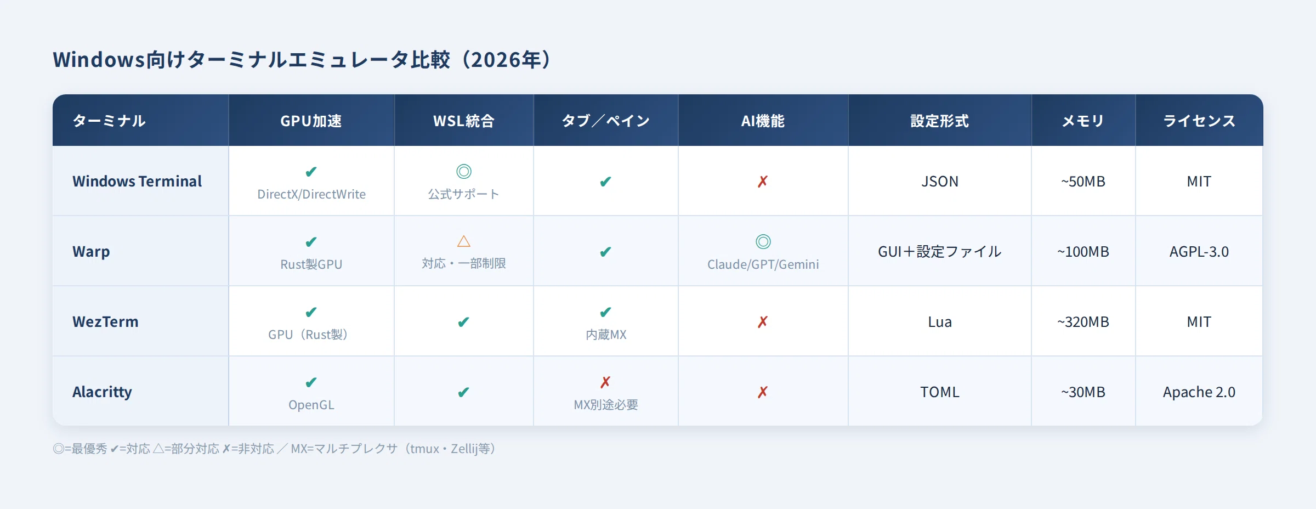Click the ライセンス column header
The height and width of the screenshot is (509, 1316).
[1199, 121]
